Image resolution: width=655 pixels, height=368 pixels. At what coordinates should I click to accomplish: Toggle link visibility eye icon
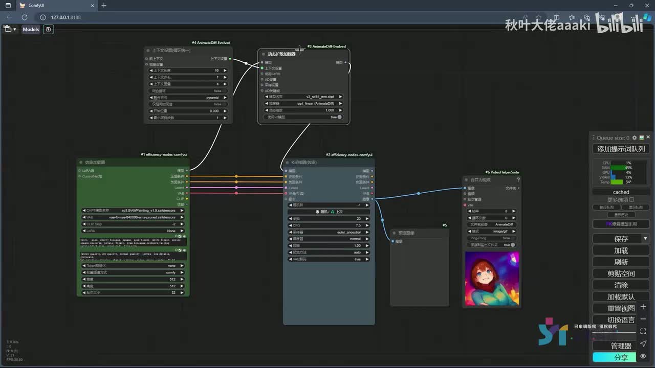[643, 356]
